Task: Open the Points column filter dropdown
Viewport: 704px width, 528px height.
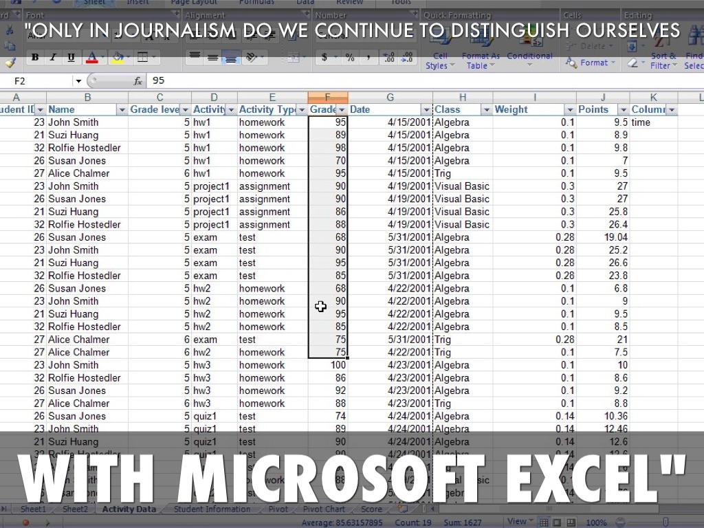Action: pyautogui.click(x=623, y=110)
